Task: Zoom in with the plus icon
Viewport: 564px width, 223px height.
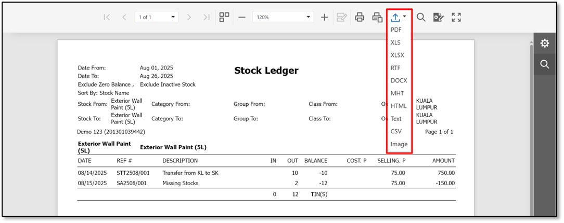Action: [325, 17]
